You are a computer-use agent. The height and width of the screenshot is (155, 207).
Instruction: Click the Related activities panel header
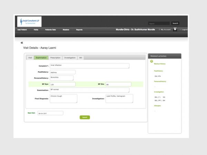click(165, 56)
